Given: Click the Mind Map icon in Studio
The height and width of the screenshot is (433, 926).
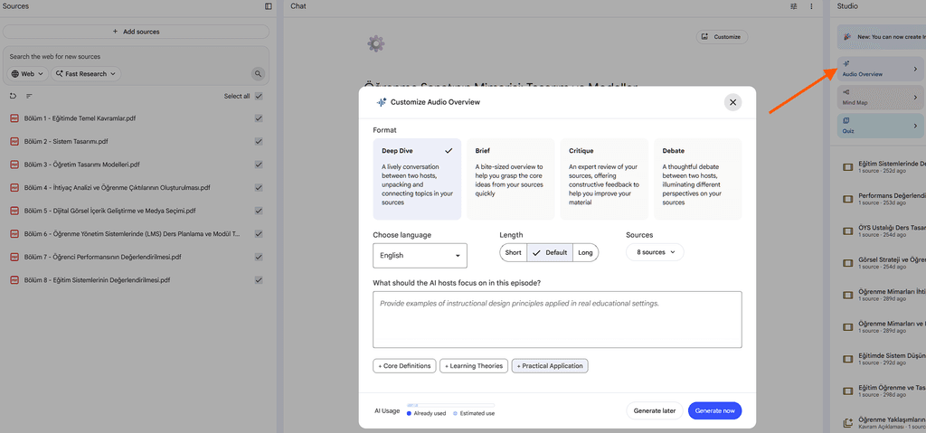Looking at the screenshot, I should (846, 92).
